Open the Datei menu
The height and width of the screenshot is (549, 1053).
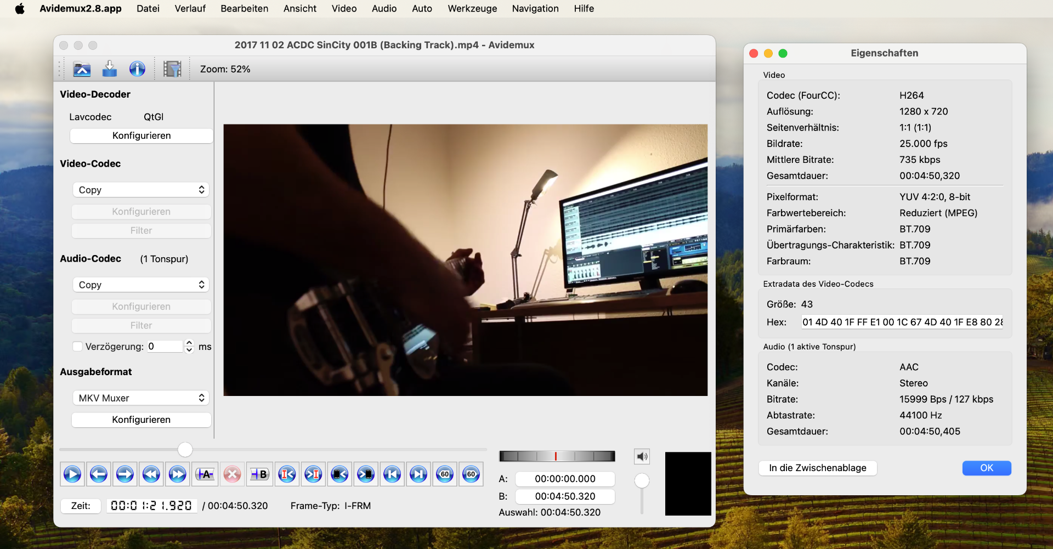click(x=148, y=9)
